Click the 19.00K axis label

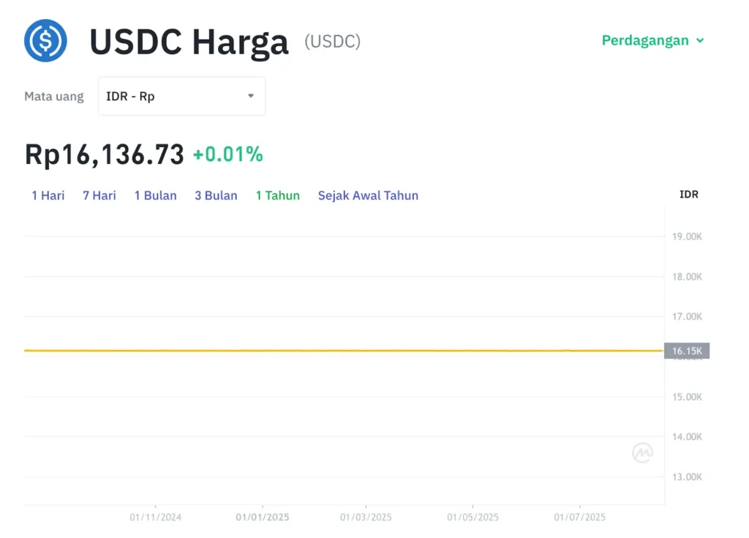click(x=687, y=236)
